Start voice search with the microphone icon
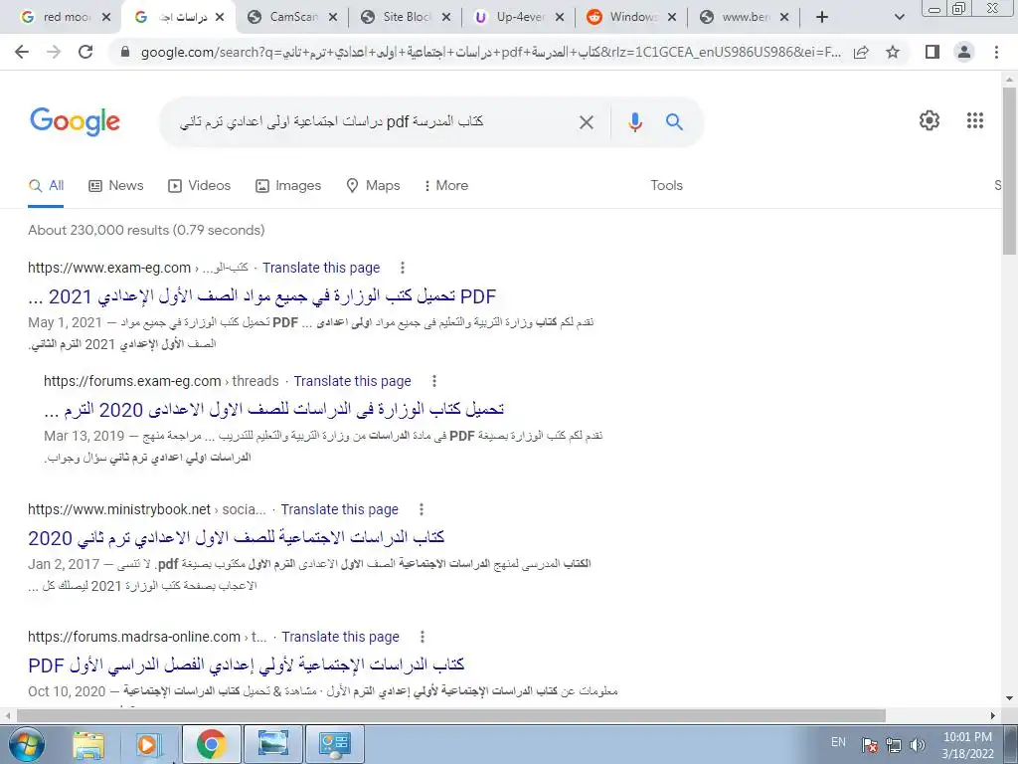The height and width of the screenshot is (764, 1018). coord(635,122)
